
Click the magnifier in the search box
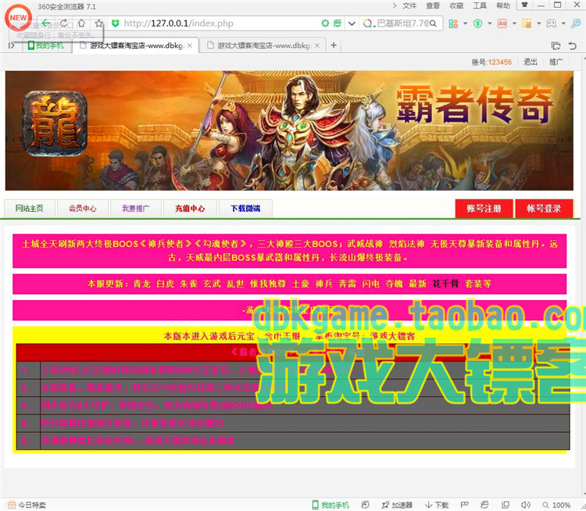(433, 23)
